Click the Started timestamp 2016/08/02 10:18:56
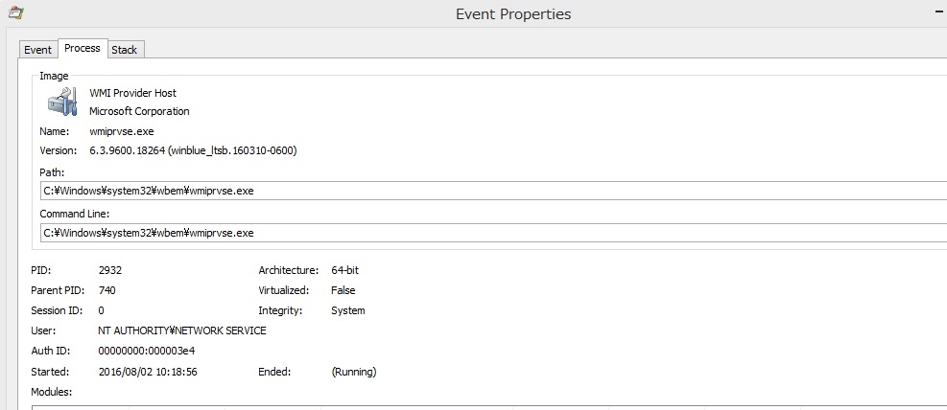The image size is (947, 410). coord(148,372)
